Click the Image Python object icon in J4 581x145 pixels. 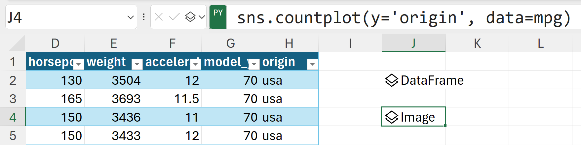coord(392,117)
